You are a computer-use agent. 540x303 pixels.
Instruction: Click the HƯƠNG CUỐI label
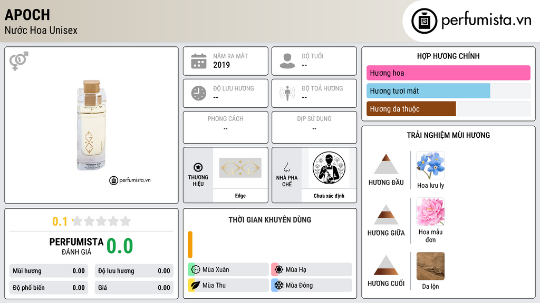(386, 284)
